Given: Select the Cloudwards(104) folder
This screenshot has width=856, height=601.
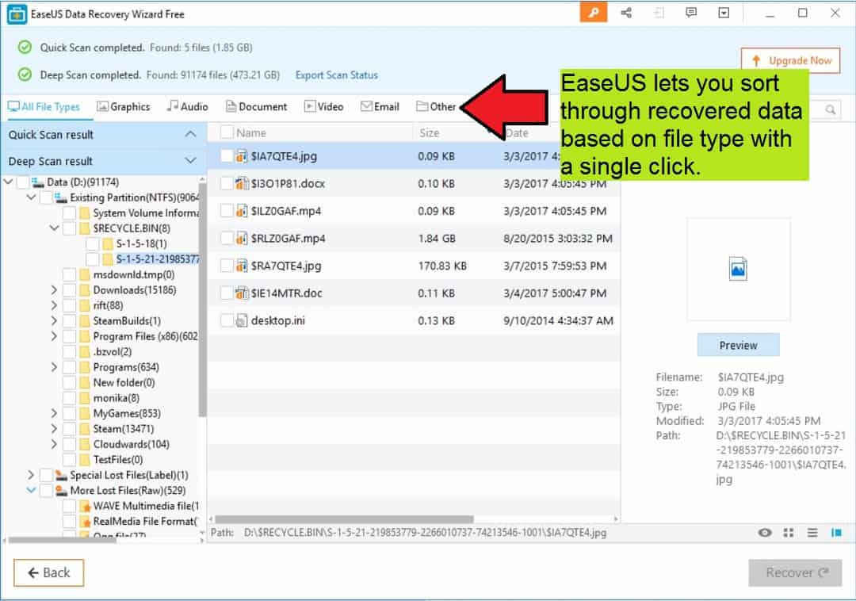Looking at the screenshot, I should [x=131, y=444].
